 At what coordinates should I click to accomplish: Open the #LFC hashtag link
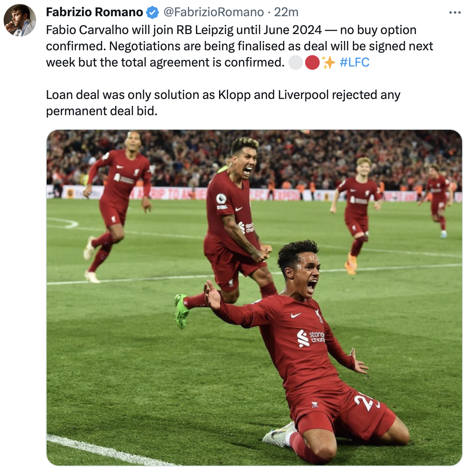354,62
